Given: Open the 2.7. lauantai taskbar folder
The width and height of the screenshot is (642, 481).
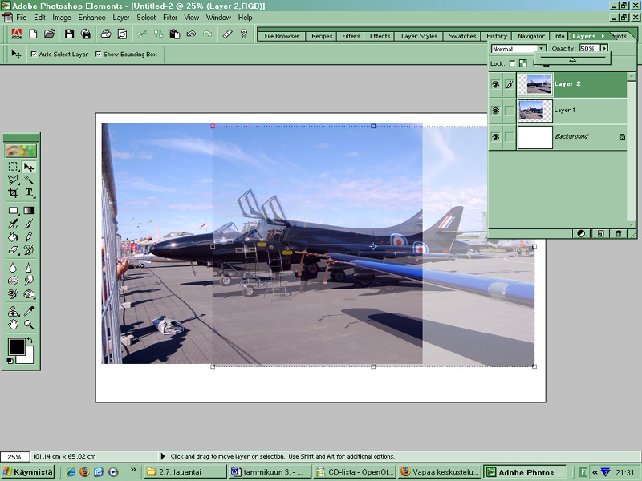Looking at the screenshot, I should pyautogui.click(x=185, y=471).
